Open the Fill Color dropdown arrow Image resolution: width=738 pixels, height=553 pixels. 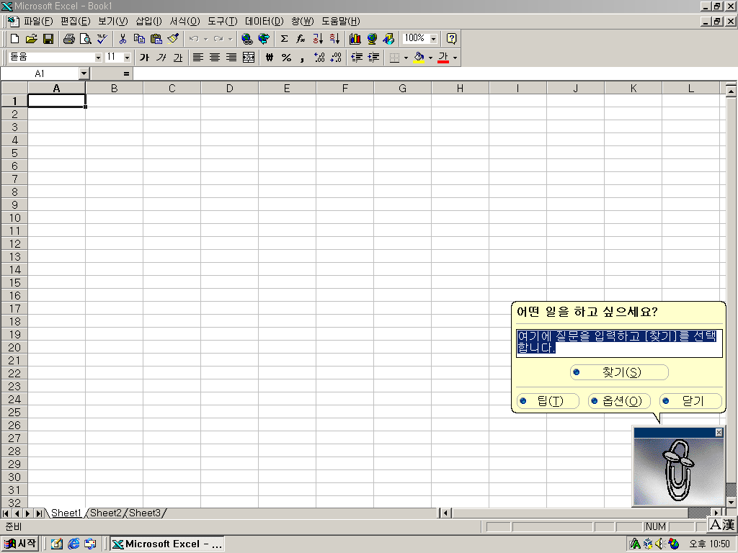pos(430,58)
